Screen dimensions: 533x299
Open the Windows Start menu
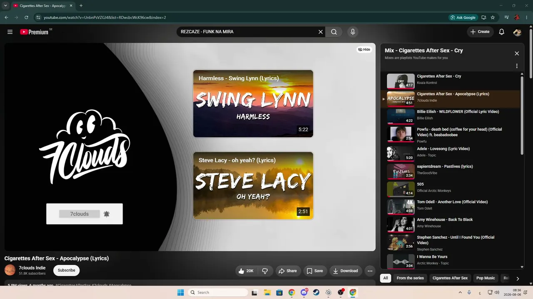point(180,292)
